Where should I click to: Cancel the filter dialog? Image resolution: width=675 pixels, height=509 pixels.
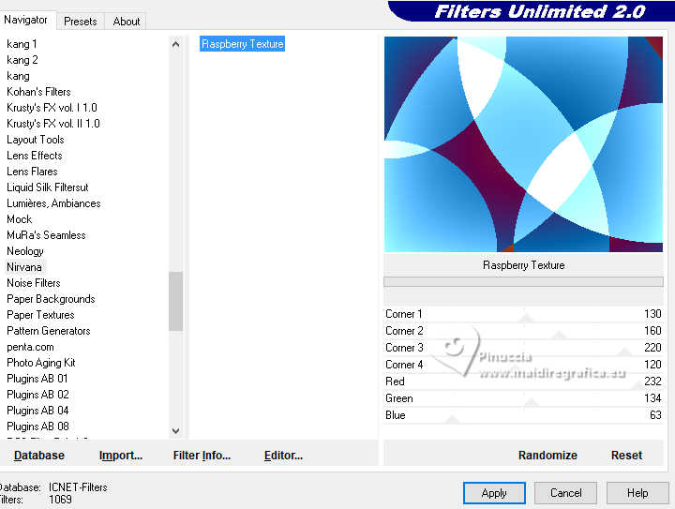point(565,493)
